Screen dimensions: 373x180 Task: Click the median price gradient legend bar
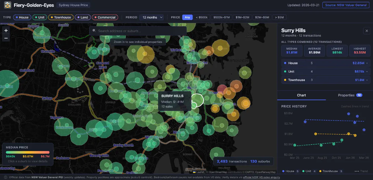click(x=28, y=152)
